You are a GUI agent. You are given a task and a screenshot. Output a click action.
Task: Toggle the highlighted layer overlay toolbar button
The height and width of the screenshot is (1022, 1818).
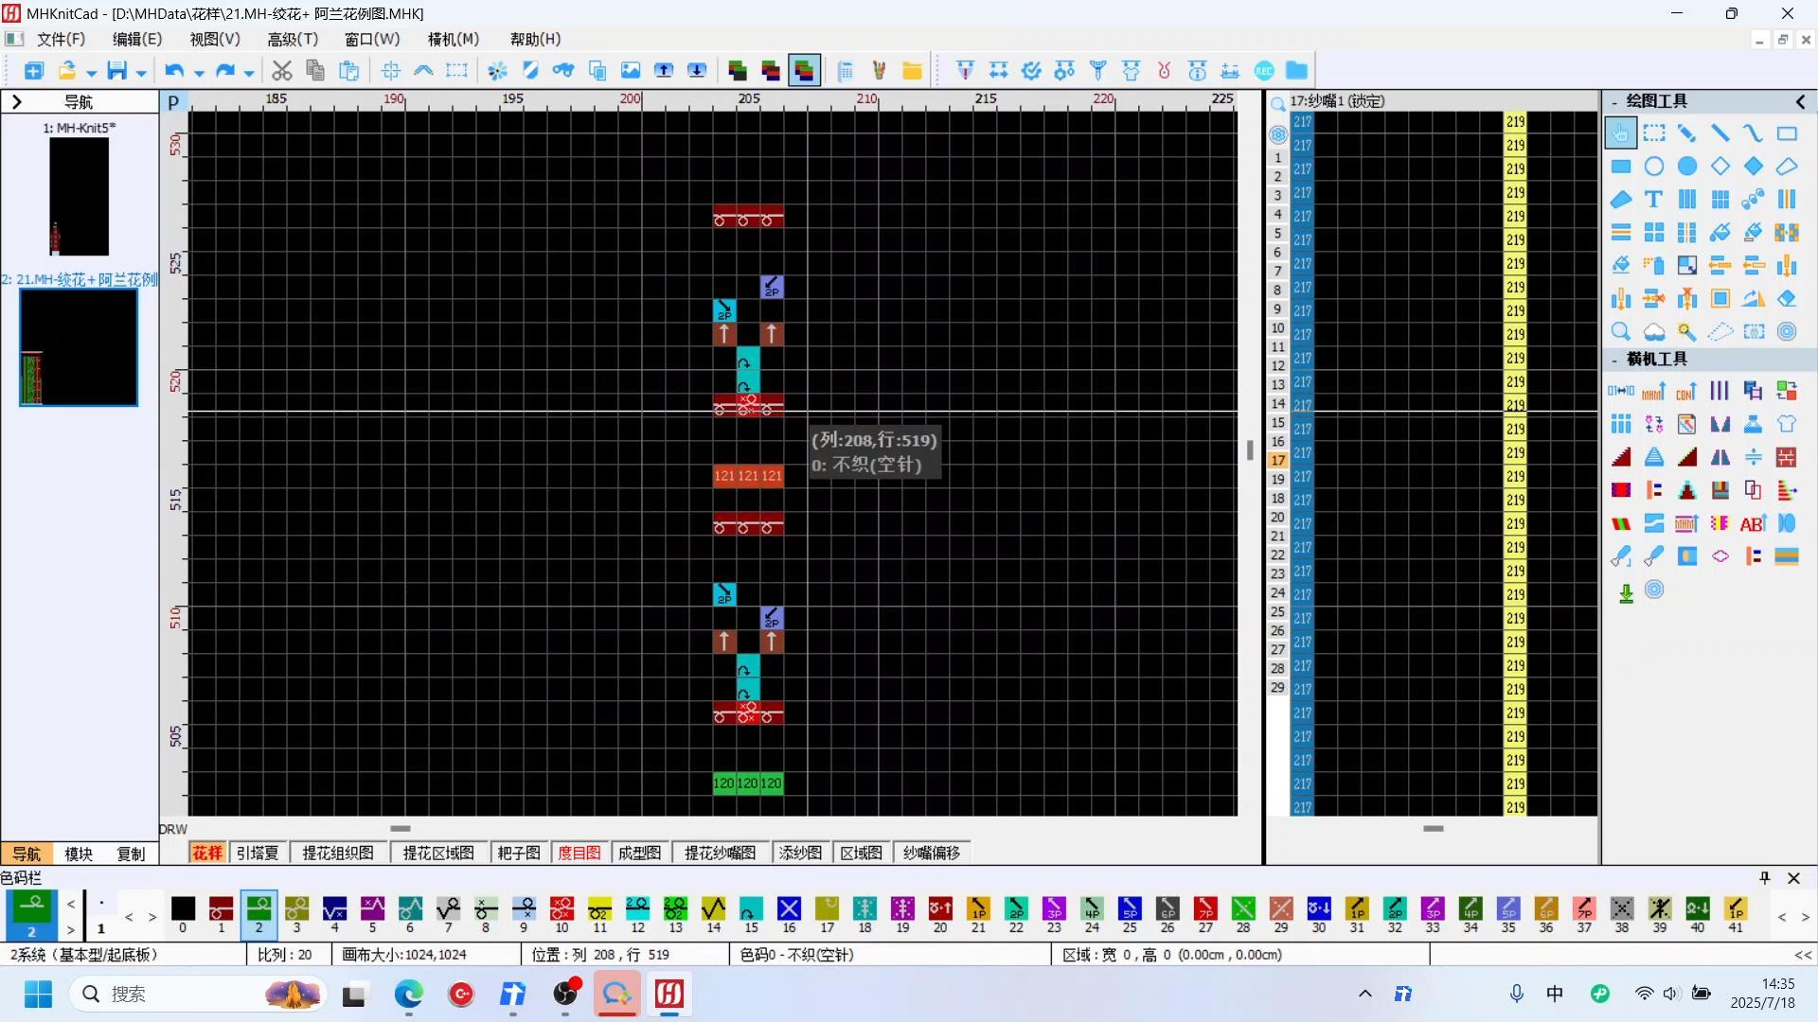pyautogui.click(x=804, y=71)
